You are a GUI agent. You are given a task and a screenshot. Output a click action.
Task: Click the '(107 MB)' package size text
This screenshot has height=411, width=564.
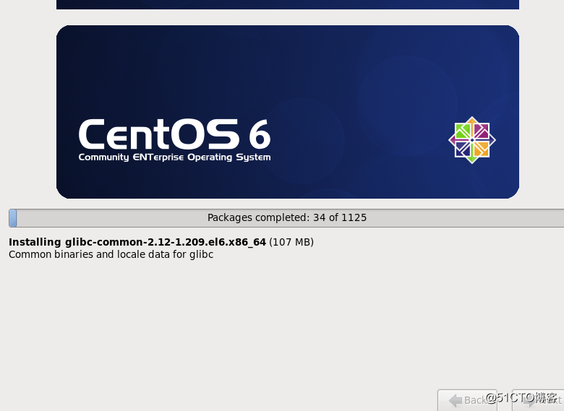(291, 242)
